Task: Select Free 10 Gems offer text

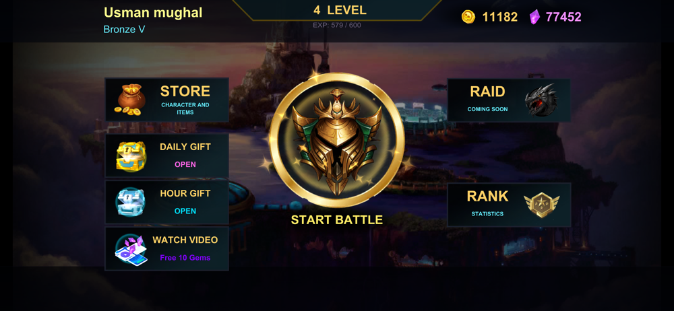Action: pos(185,258)
